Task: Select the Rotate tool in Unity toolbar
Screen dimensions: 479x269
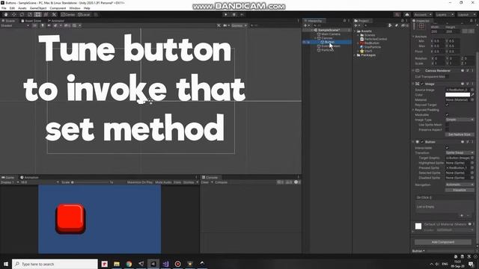Action: [x=22, y=15]
